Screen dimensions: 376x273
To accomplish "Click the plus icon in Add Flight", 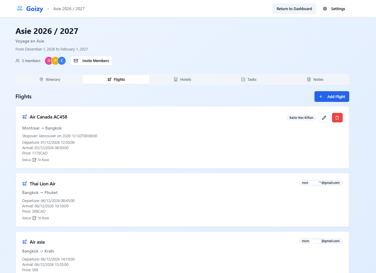I will 321,97.
